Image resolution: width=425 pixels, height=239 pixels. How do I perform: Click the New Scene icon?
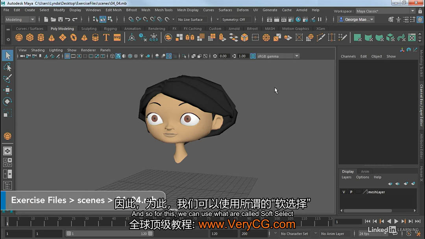pos(46,20)
